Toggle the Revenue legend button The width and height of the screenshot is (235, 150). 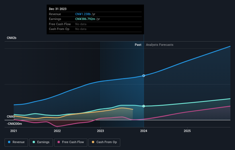(16, 142)
